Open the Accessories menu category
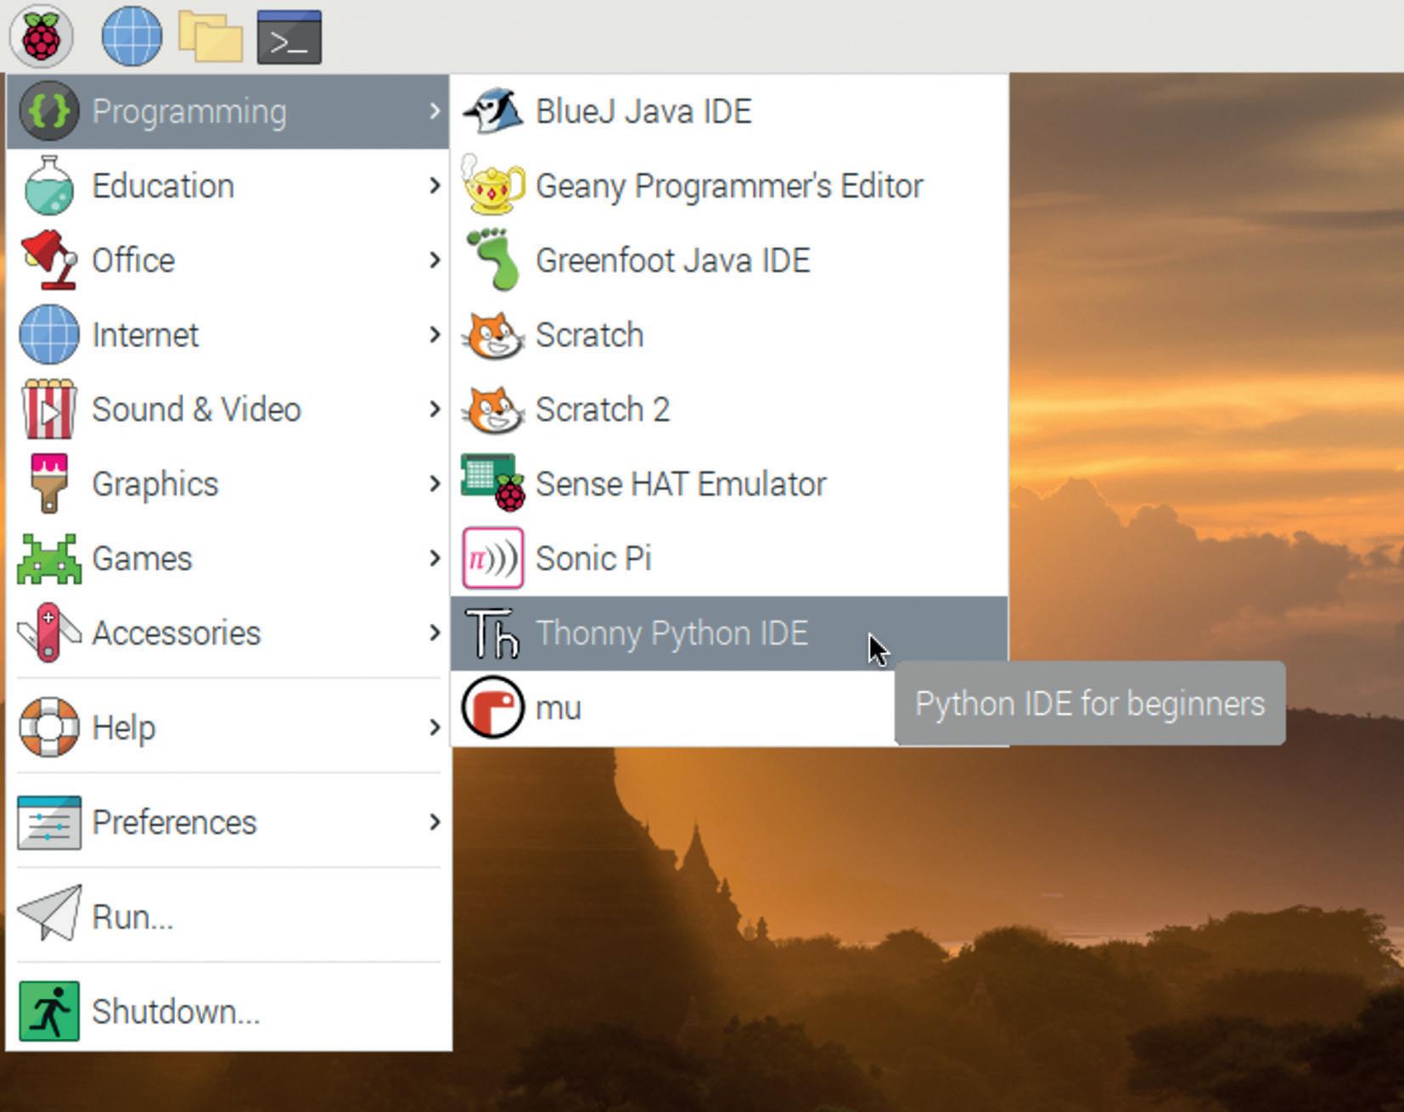The height and width of the screenshot is (1112, 1404). pos(227,633)
